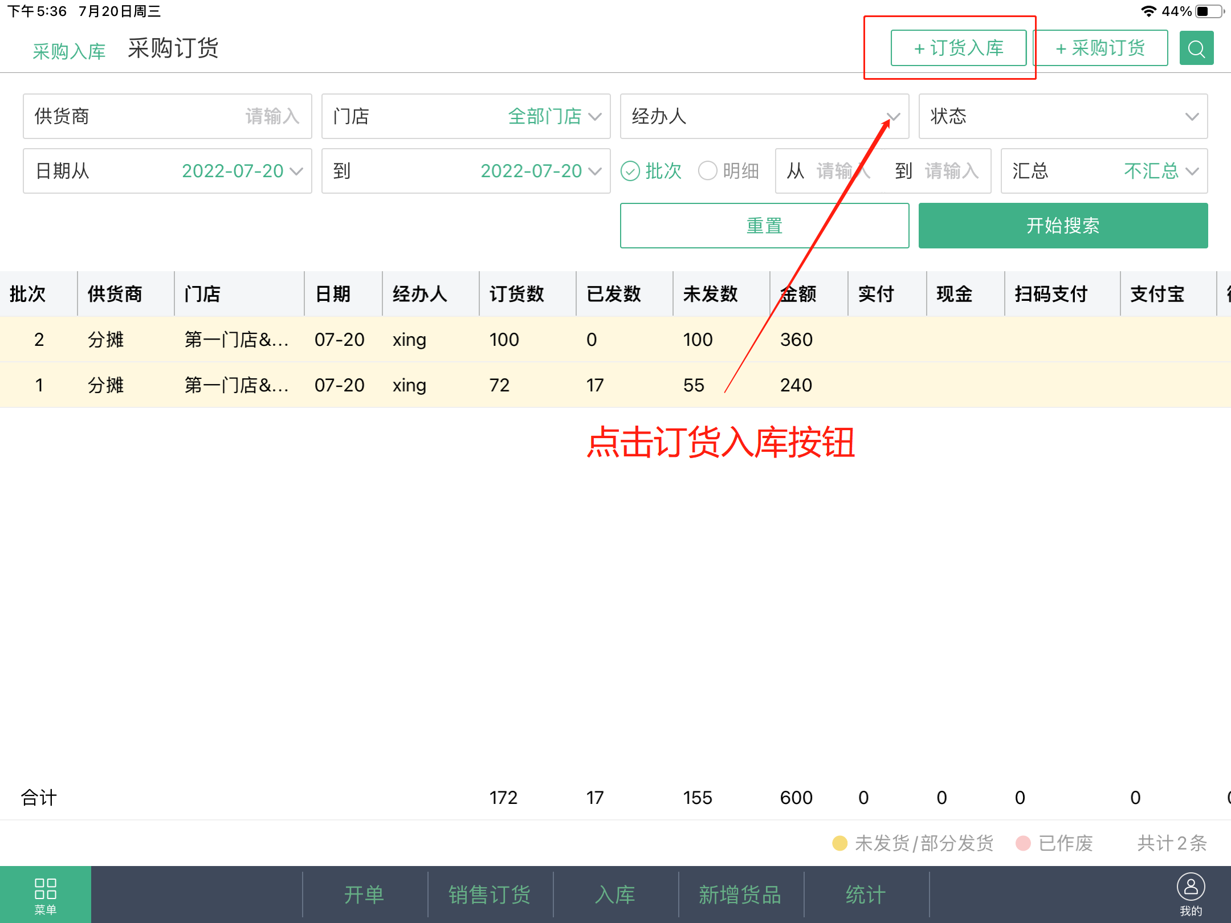Open the 到 end date picker
This screenshot has height=923, width=1231.
coord(466,171)
